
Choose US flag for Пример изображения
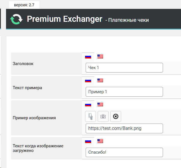coord(100,105)
